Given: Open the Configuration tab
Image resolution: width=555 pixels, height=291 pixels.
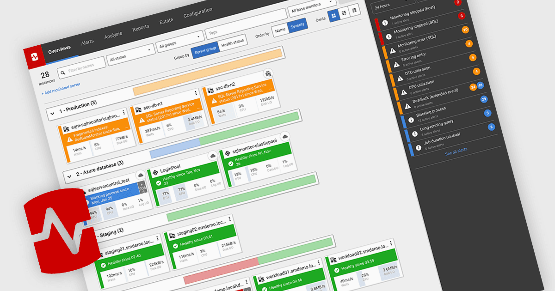Looking at the screenshot, I should 198,12.
